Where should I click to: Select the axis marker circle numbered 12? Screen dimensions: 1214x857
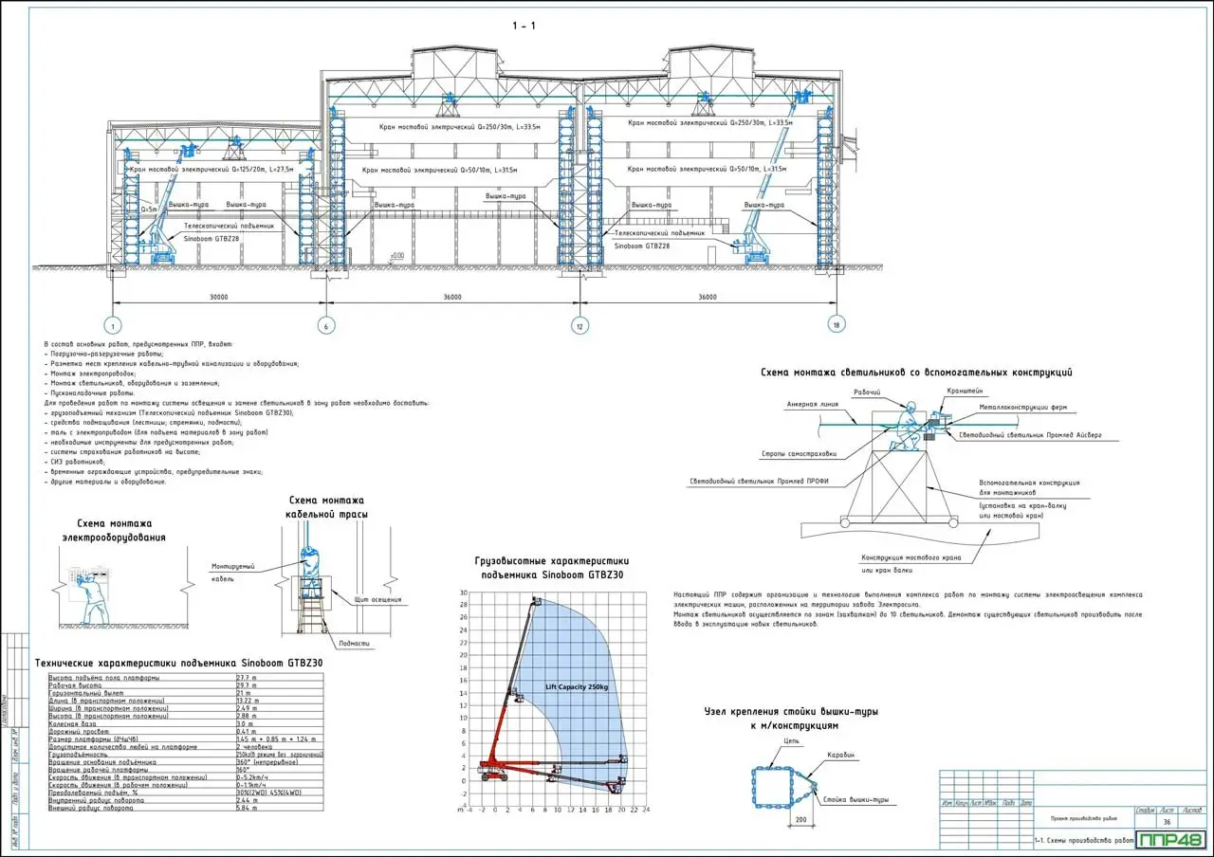point(579,325)
